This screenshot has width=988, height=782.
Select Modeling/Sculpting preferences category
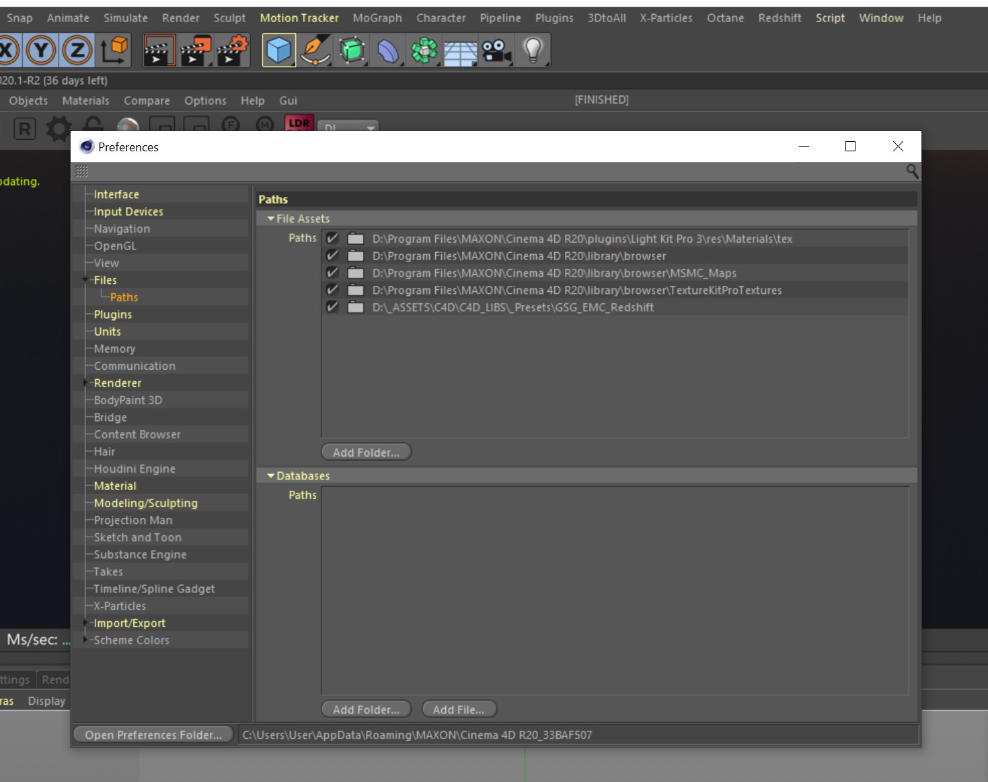pos(146,503)
